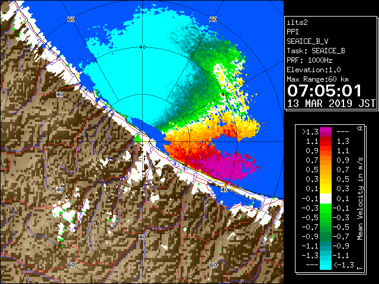Click the "40" range label inside the cyan echo

click(143, 47)
